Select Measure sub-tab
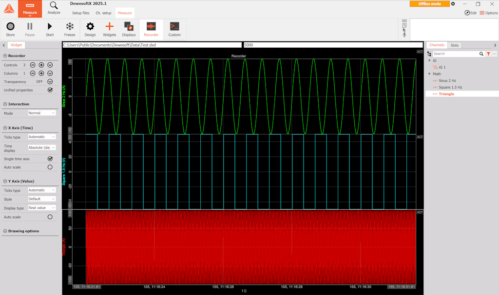 125,13
